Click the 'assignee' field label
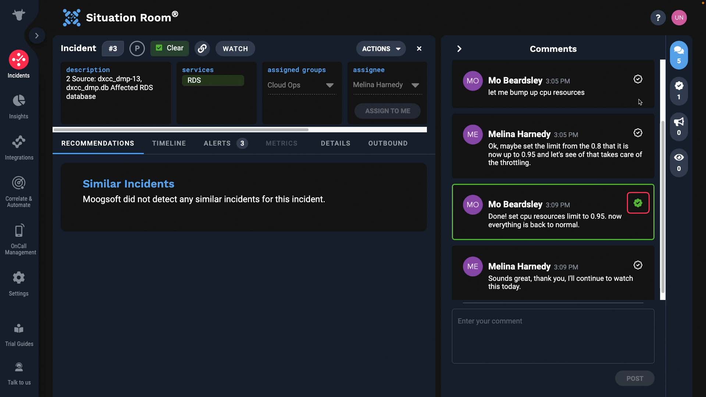The image size is (706, 397). (x=369, y=70)
